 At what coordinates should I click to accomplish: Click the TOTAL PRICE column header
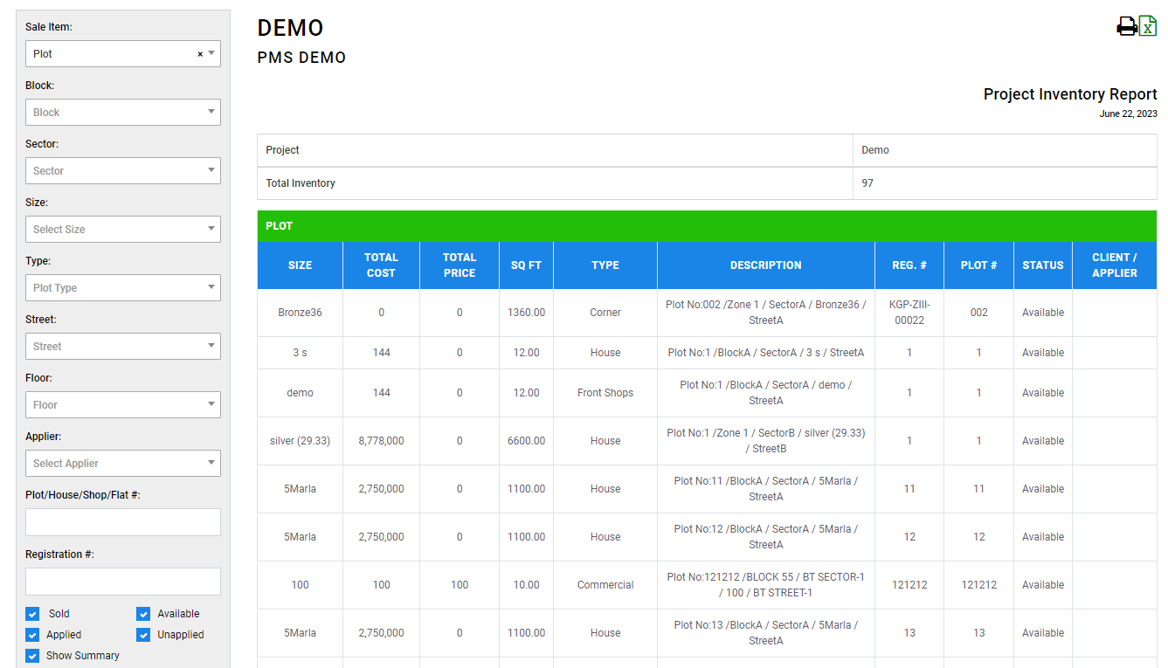point(460,265)
